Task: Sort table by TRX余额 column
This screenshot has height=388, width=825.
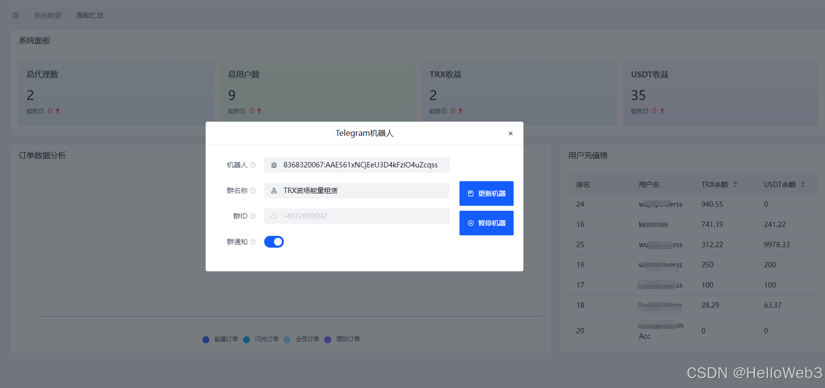Action: coord(735,185)
